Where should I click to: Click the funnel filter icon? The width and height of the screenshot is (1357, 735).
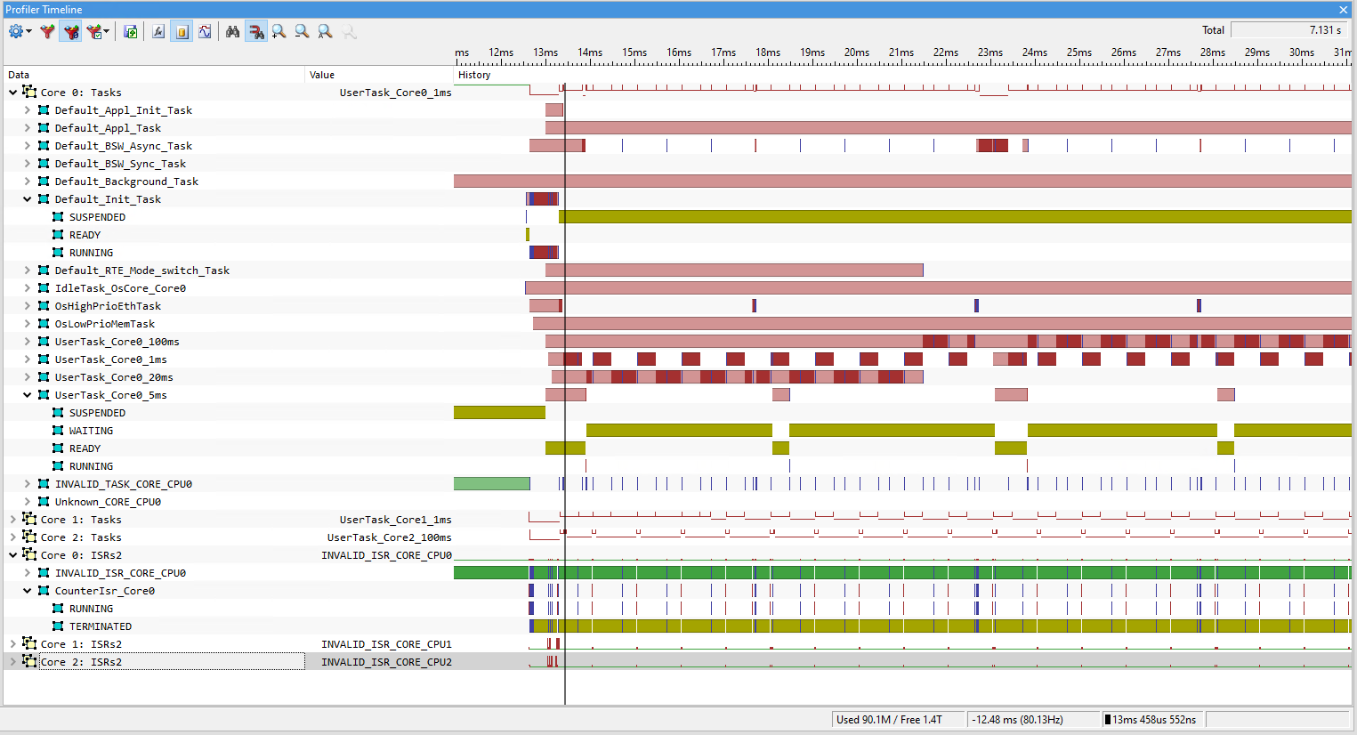[47, 31]
